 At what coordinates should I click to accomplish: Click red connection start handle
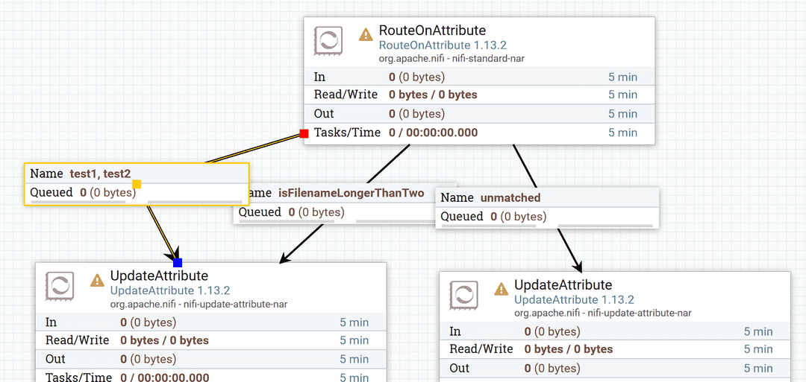click(x=304, y=134)
